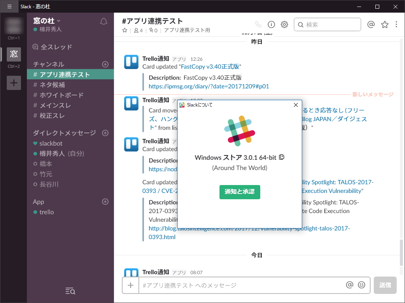View starred items via the top-right star icon
405x303 pixels.
pyautogui.click(x=384, y=24)
